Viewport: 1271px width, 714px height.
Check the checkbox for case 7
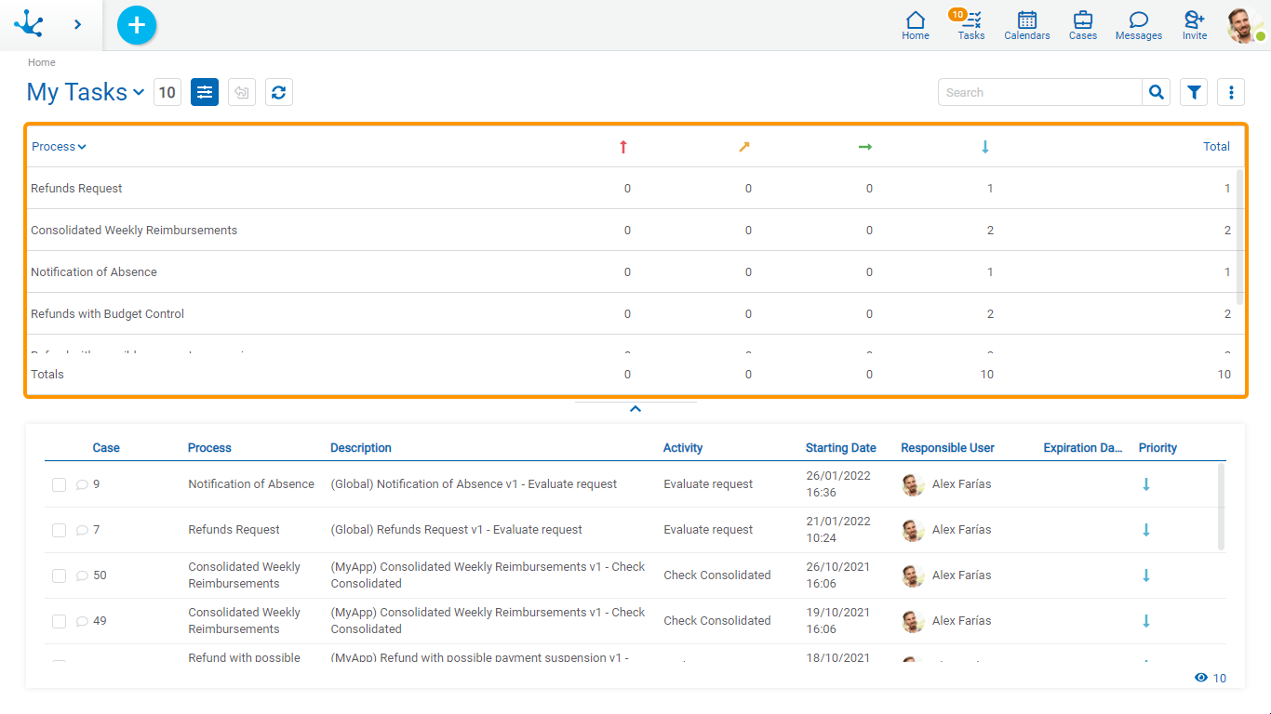click(59, 530)
